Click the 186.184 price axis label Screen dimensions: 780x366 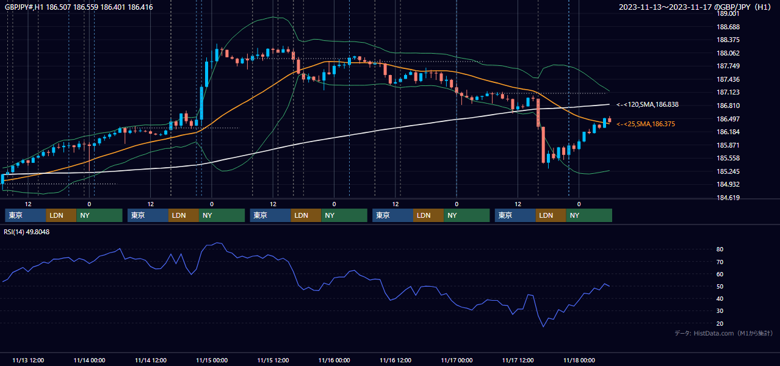tap(729, 132)
